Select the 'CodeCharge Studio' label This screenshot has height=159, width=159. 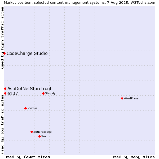(27, 53)
